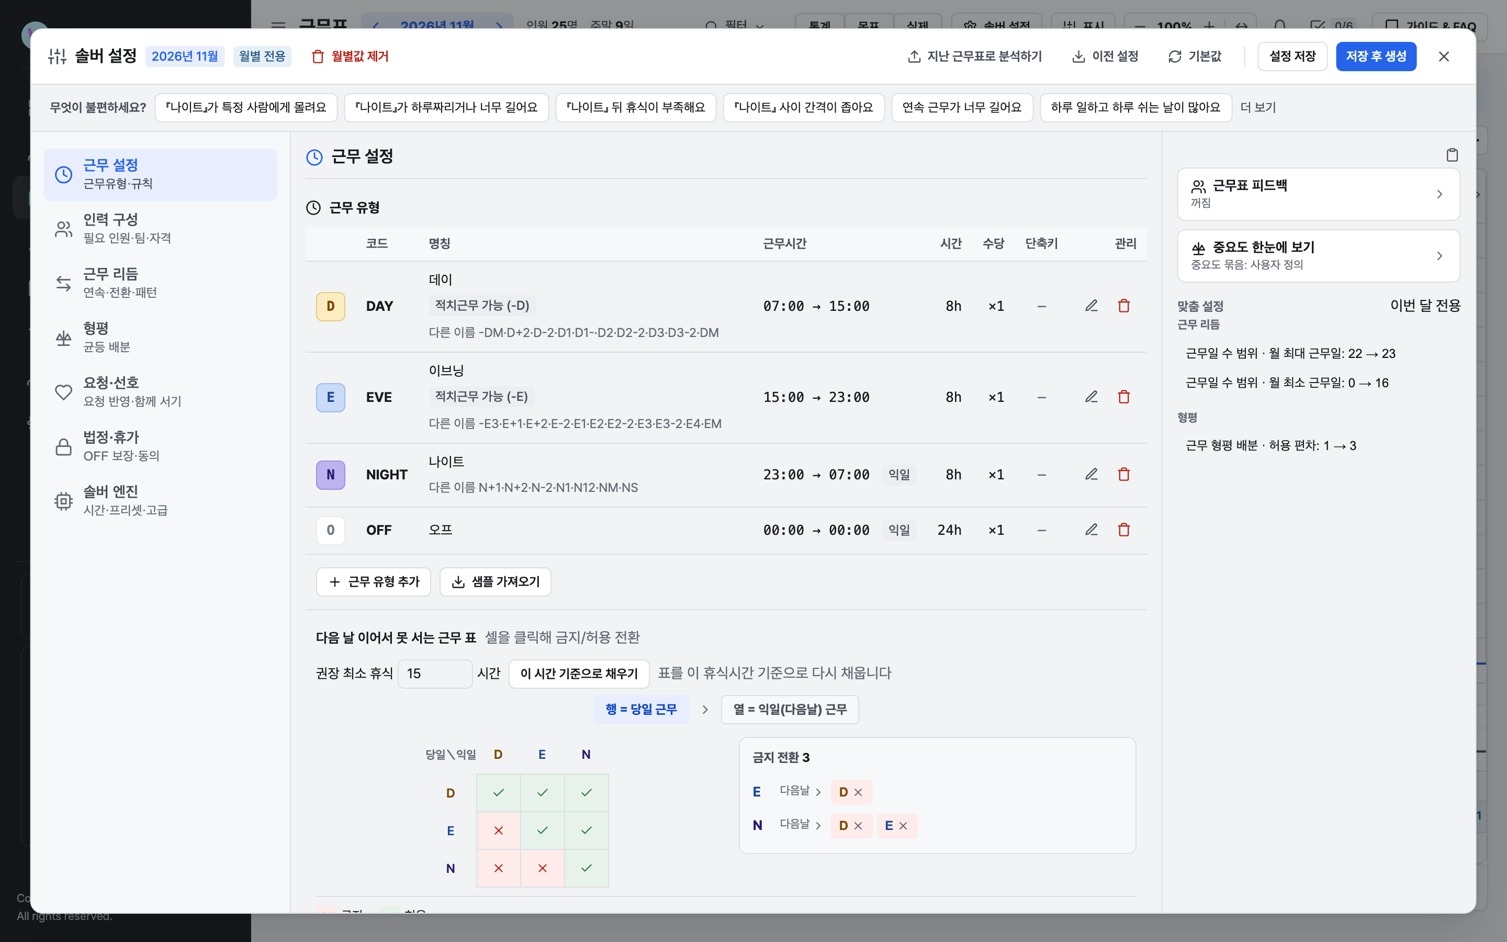1507x942 pixels.
Task: Click the 권장 최소 휴식 hours field
Action: pos(435,674)
